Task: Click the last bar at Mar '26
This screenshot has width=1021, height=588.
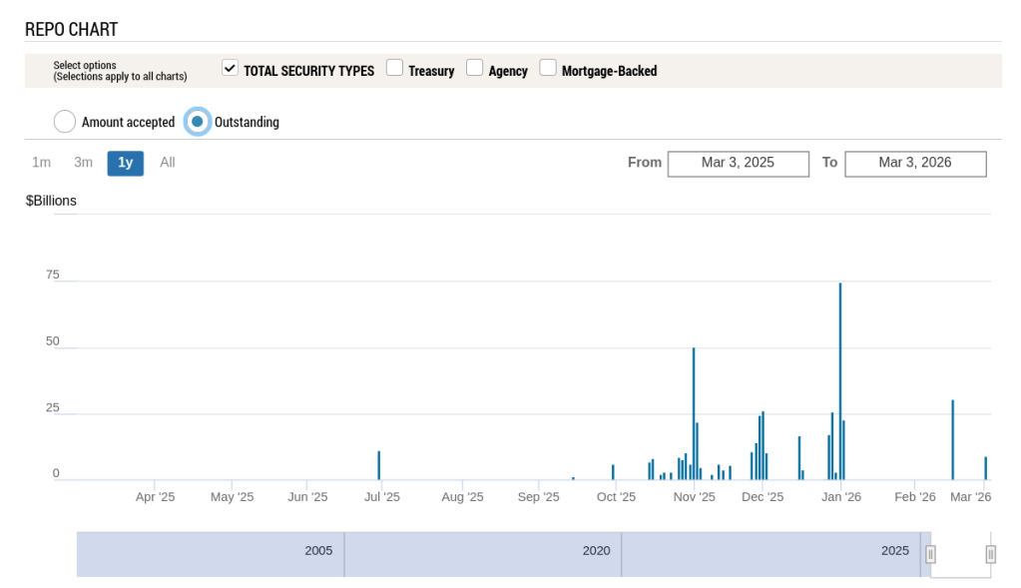Action: tap(985, 468)
